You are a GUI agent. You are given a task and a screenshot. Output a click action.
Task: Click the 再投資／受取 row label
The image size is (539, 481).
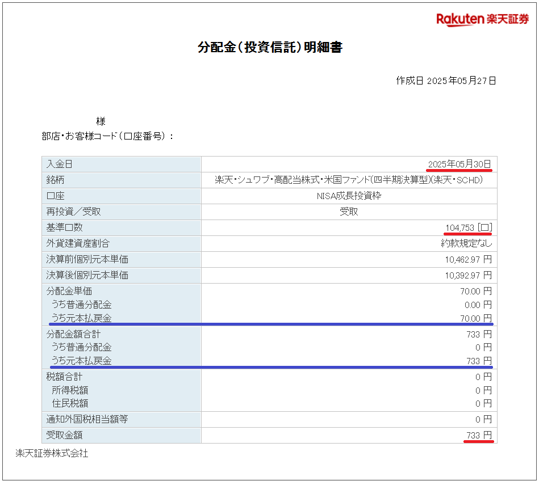74,212
